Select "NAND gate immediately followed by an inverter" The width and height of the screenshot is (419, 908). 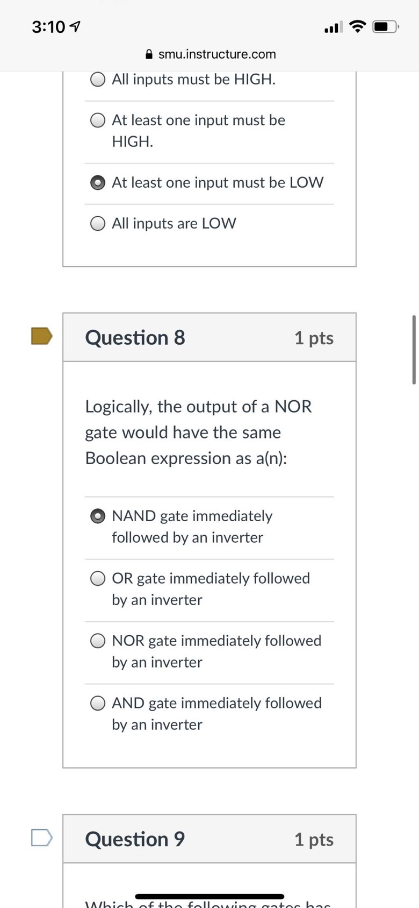98,516
